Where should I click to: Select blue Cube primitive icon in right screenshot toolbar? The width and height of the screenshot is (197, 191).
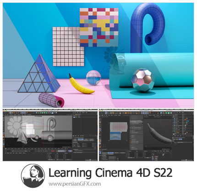tap(161, 113)
